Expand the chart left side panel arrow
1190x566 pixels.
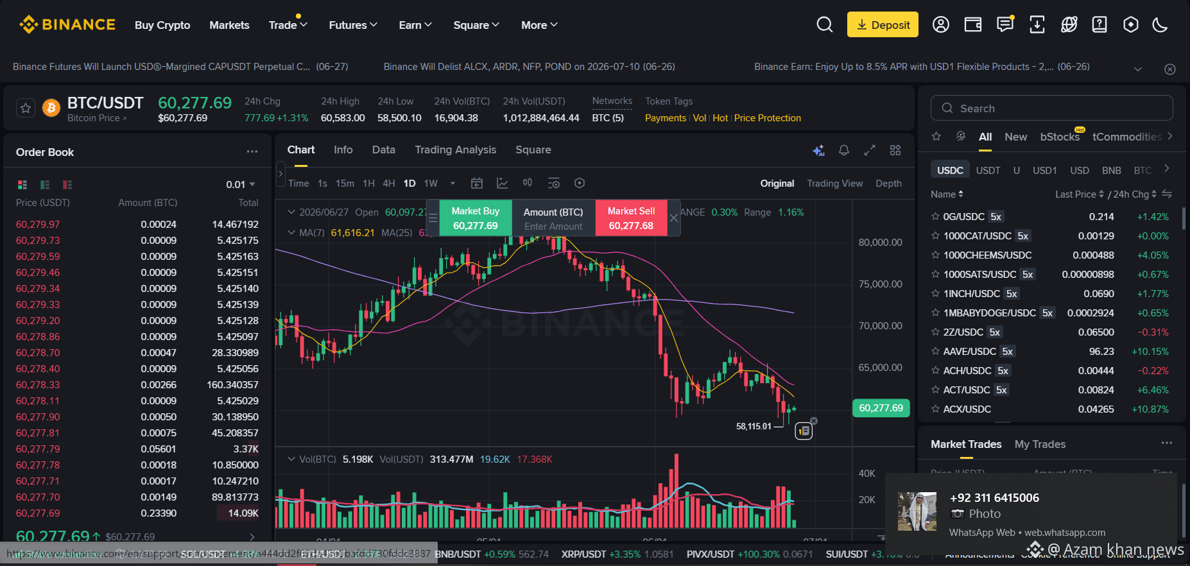[280, 174]
